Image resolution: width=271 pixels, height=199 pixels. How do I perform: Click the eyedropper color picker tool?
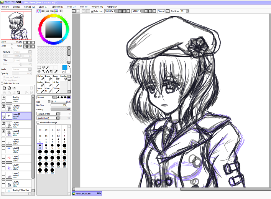coord(56,71)
